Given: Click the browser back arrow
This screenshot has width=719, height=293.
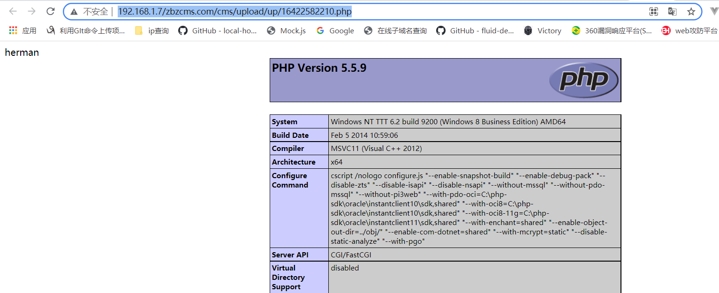Looking at the screenshot, I should click(x=13, y=12).
